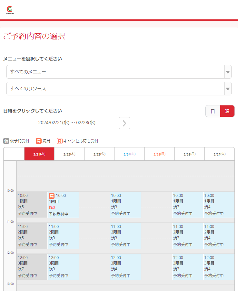Screen dimensions: 238x291
Task: Click the 仮 provisional booking legend icon
Action: (6, 141)
